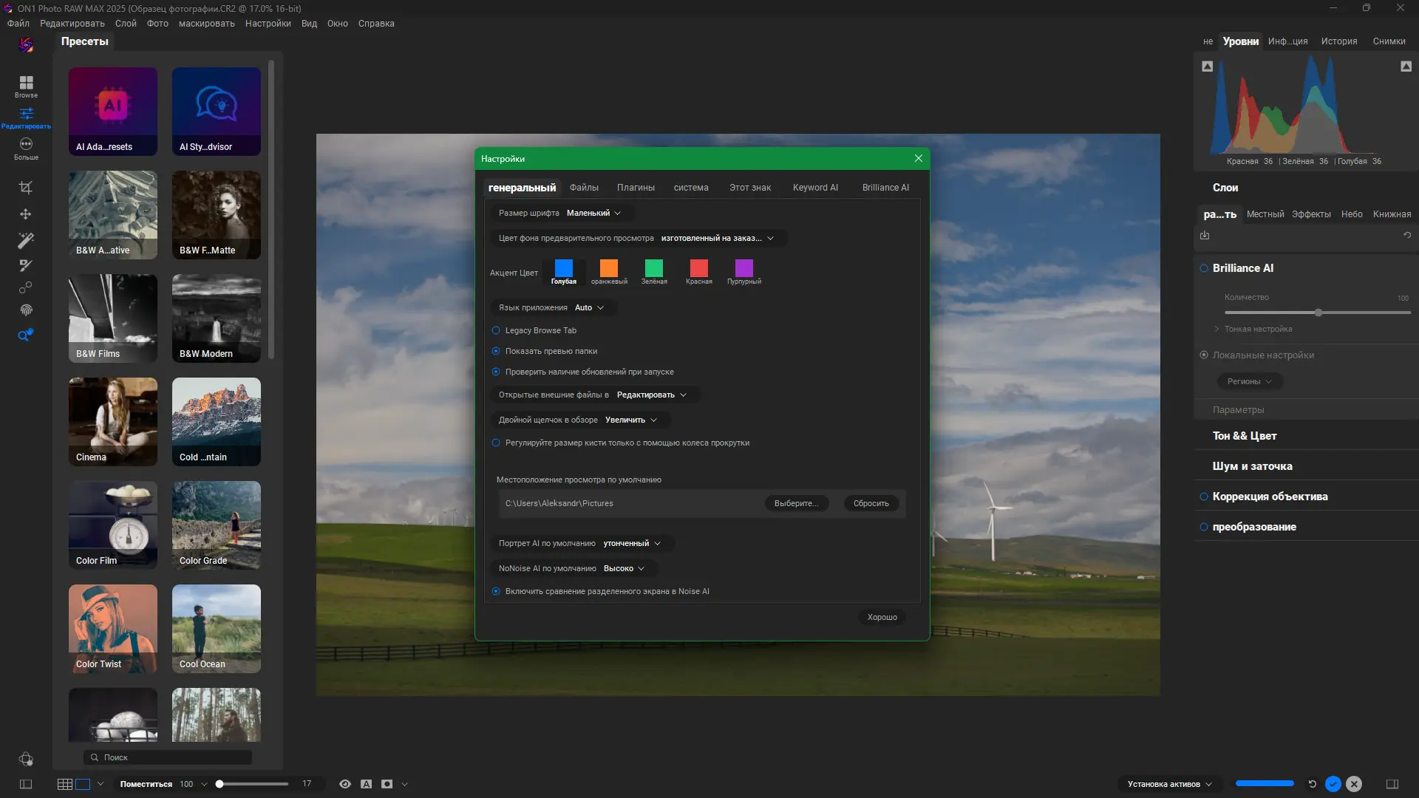Select the Move/Transform tool icon
Image resolution: width=1419 pixels, height=798 pixels.
(26, 214)
